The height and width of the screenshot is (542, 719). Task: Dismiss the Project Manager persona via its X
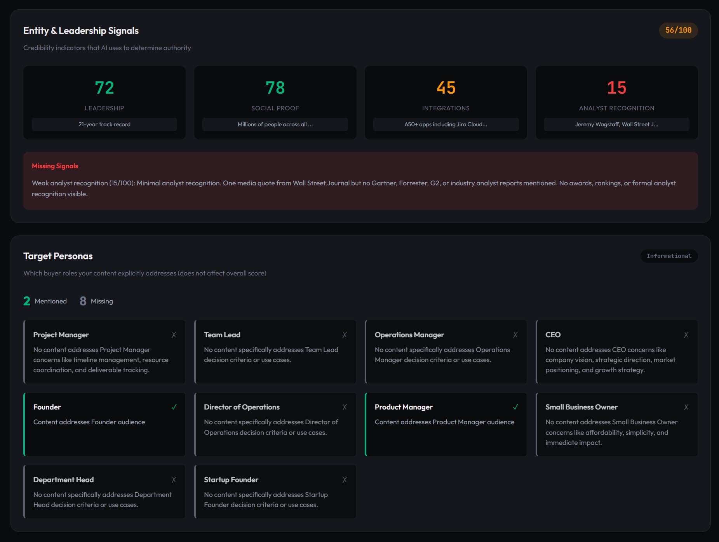click(x=174, y=335)
